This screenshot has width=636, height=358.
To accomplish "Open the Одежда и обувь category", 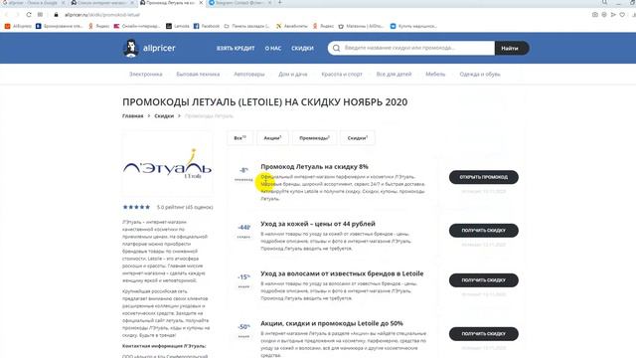I will [480, 75].
